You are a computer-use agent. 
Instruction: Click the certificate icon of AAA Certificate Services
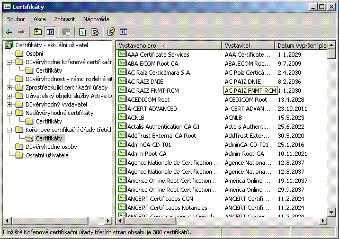pyautogui.click(x=122, y=54)
